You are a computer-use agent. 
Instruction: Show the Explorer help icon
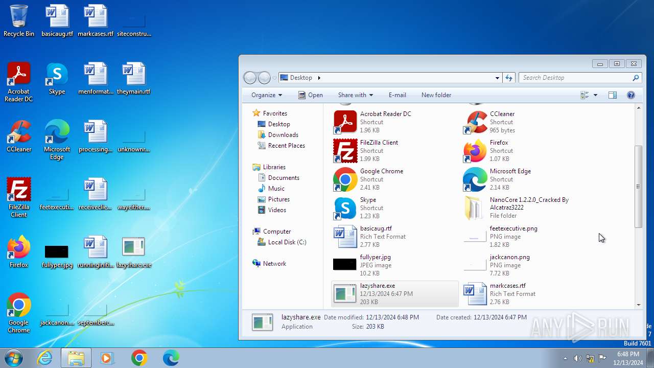pyautogui.click(x=630, y=95)
